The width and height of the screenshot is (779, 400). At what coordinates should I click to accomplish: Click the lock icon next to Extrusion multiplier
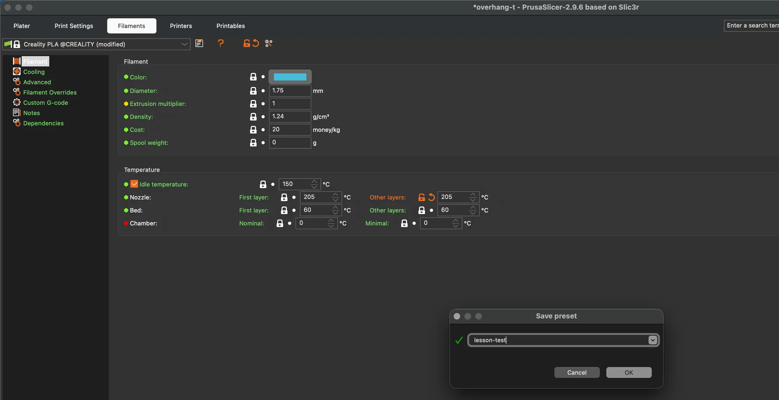coord(253,104)
